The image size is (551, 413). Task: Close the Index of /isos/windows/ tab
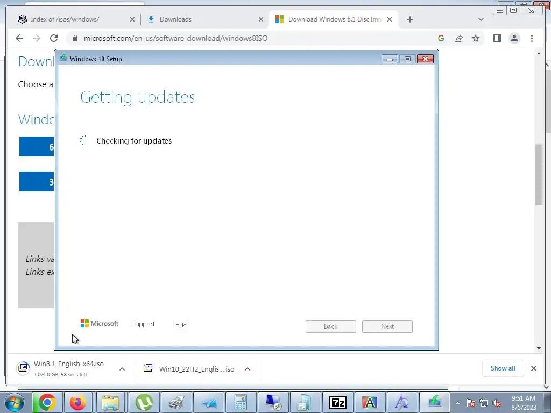tap(132, 19)
